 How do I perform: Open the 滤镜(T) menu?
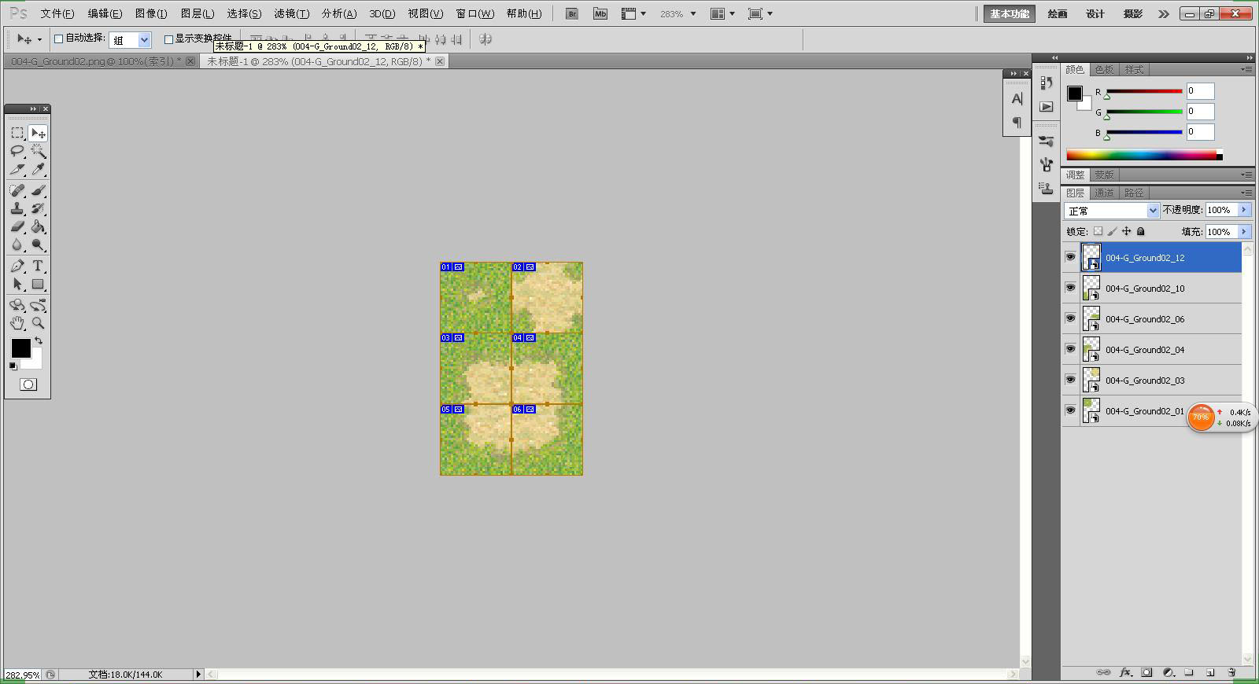(291, 13)
